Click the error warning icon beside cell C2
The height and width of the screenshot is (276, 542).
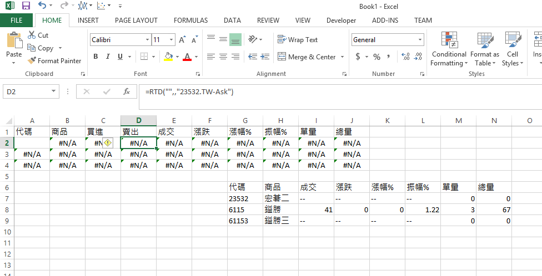pyautogui.click(x=108, y=143)
